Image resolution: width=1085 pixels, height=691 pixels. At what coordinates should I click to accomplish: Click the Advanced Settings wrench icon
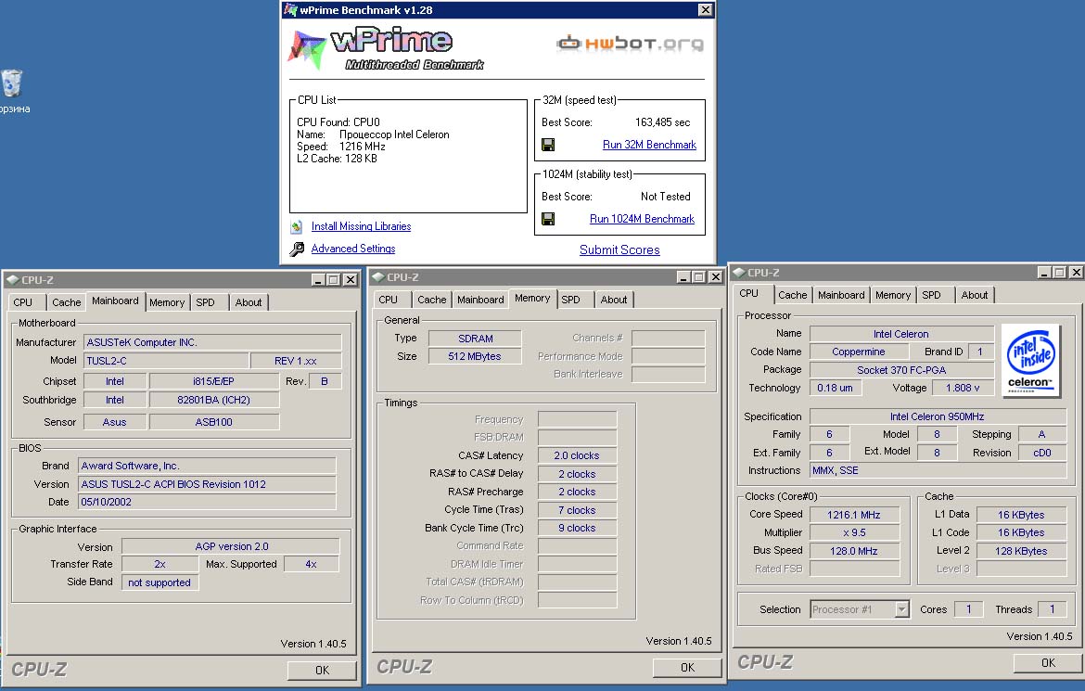click(x=297, y=249)
